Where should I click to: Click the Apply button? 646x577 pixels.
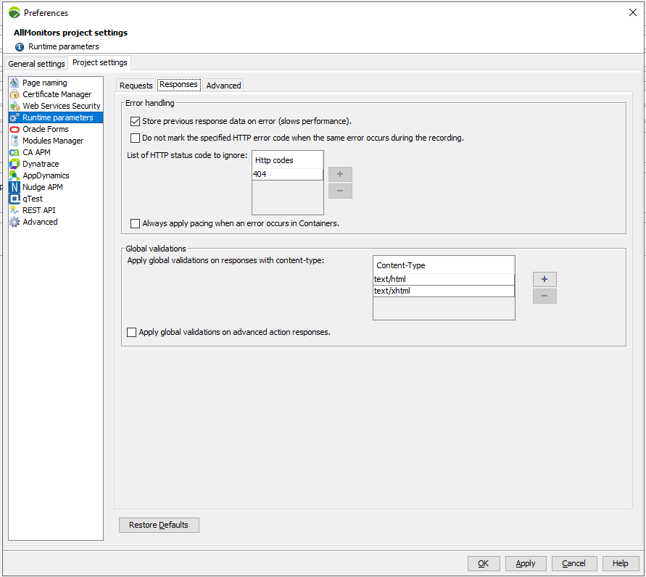pos(525,563)
